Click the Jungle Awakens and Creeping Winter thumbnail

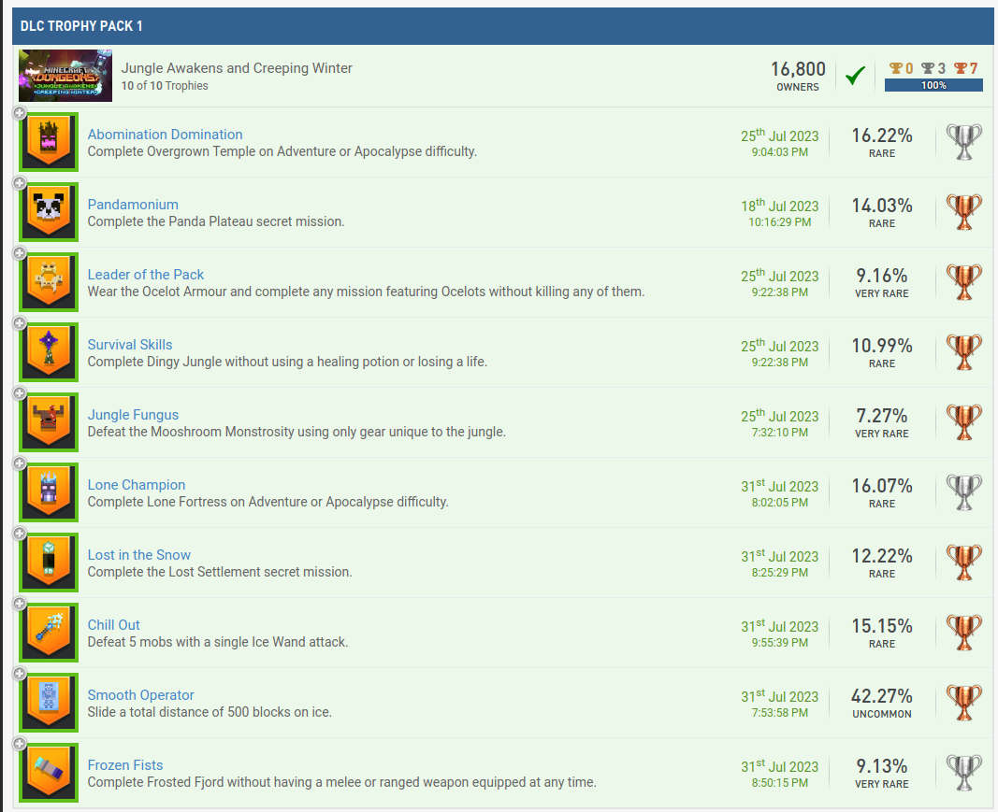pos(65,76)
